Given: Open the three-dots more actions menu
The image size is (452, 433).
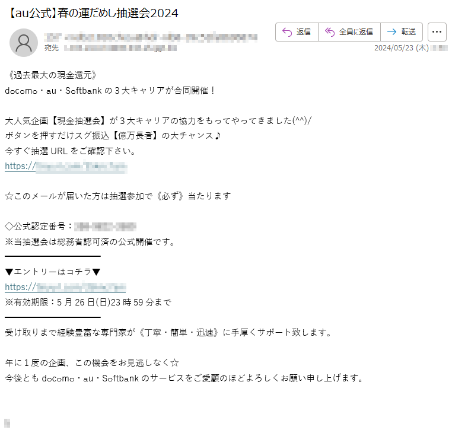Looking at the screenshot, I should (x=437, y=32).
